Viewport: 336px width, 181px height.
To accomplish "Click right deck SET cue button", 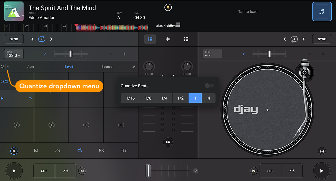I will click(x=270, y=171).
